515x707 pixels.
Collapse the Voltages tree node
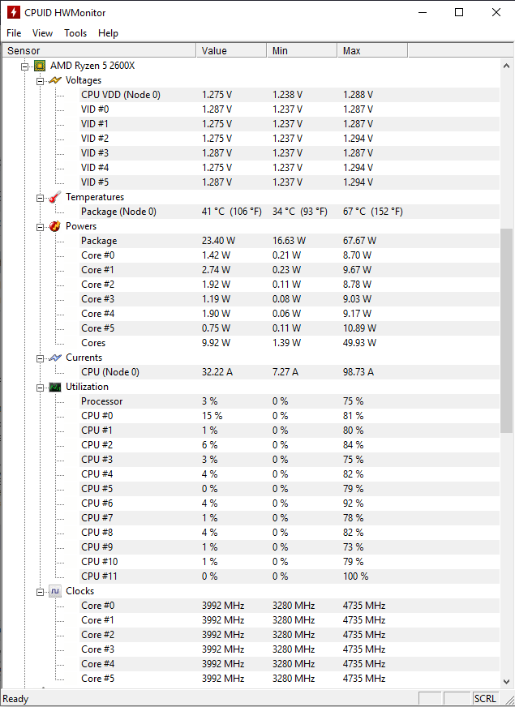(x=40, y=81)
